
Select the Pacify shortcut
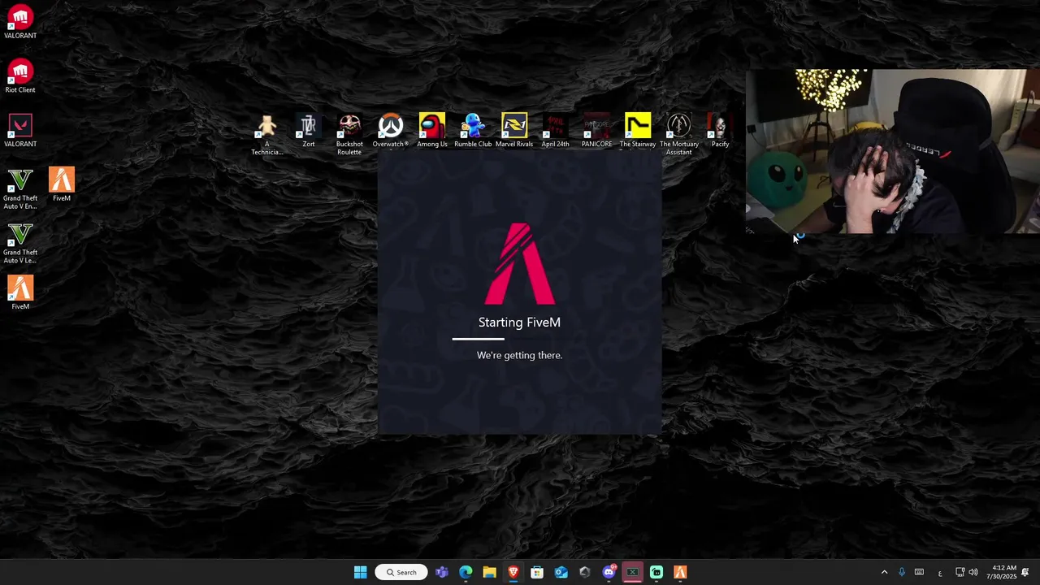click(720, 131)
